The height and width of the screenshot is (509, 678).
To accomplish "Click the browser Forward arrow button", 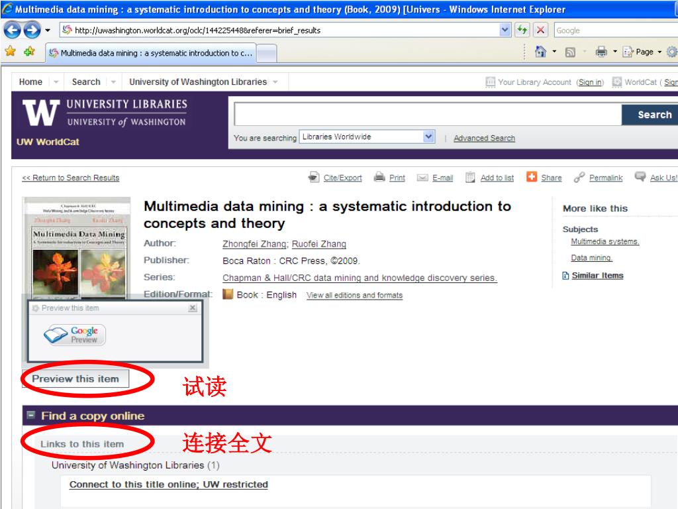I will [x=32, y=30].
